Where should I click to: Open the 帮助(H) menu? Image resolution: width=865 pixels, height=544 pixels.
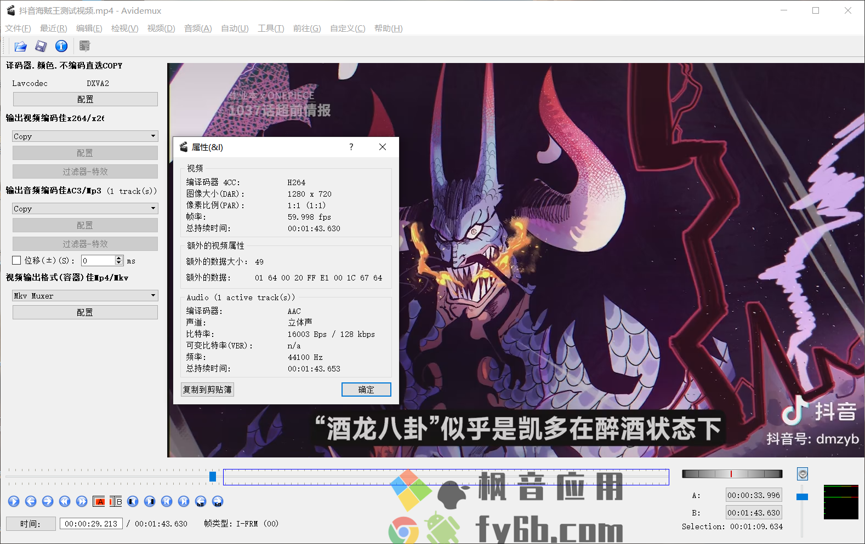388,28
